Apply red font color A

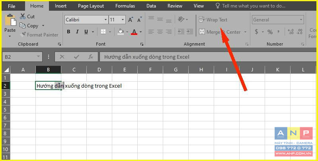[134, 32]
